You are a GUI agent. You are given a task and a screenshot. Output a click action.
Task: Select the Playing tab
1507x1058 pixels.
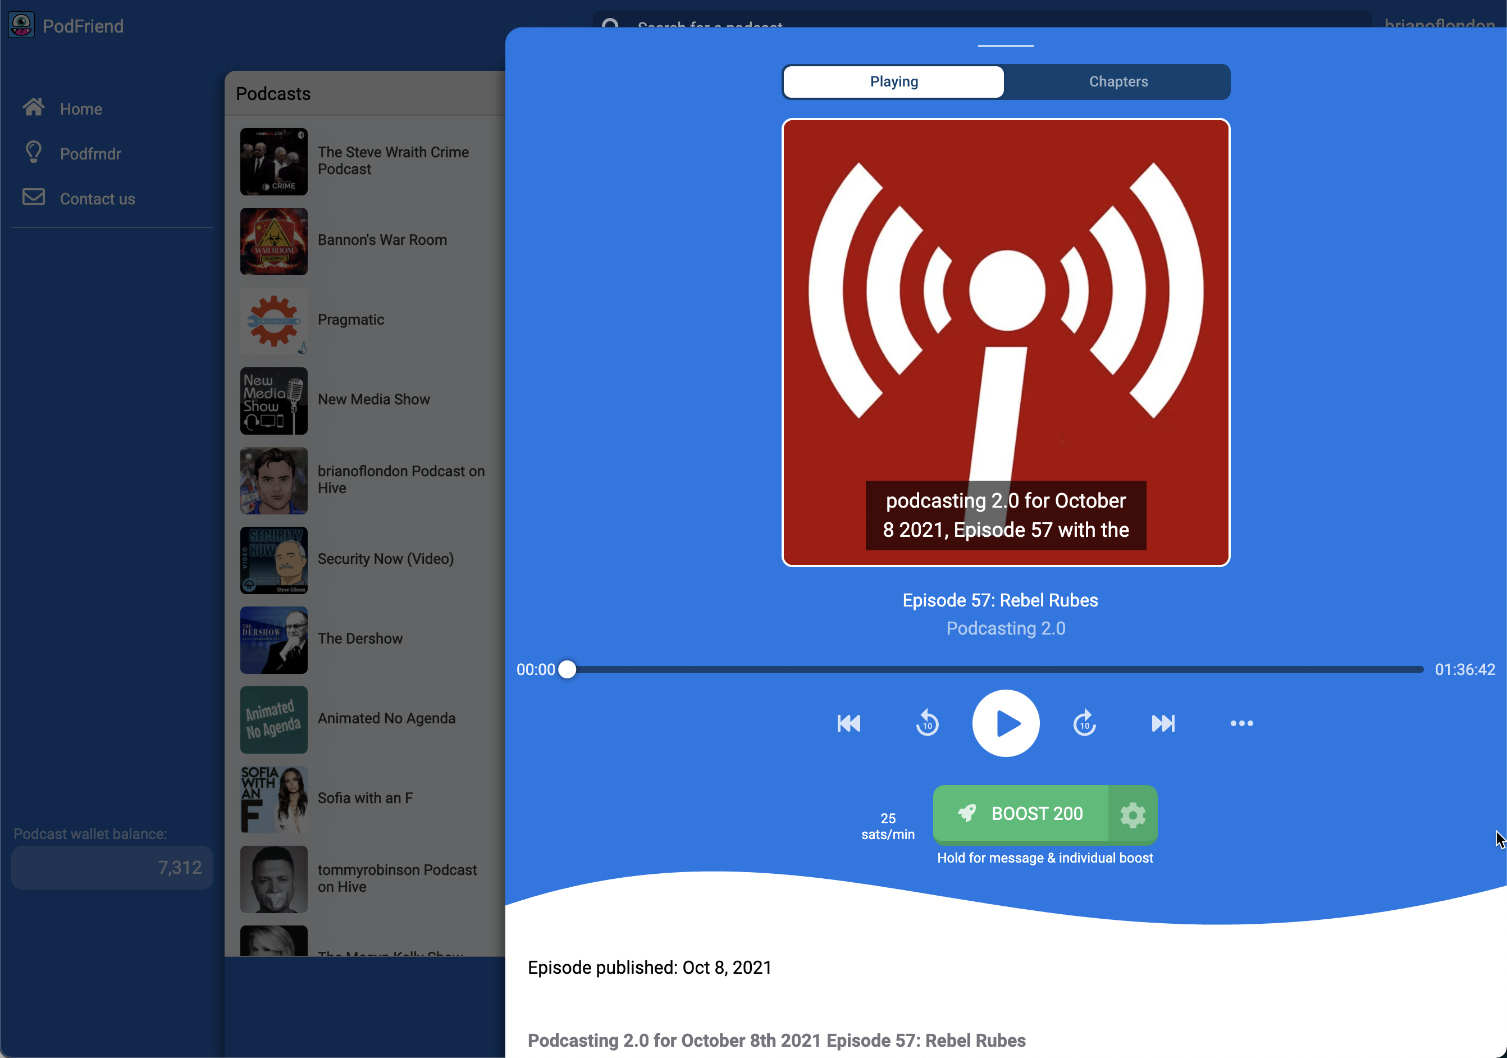pos(893,82)
